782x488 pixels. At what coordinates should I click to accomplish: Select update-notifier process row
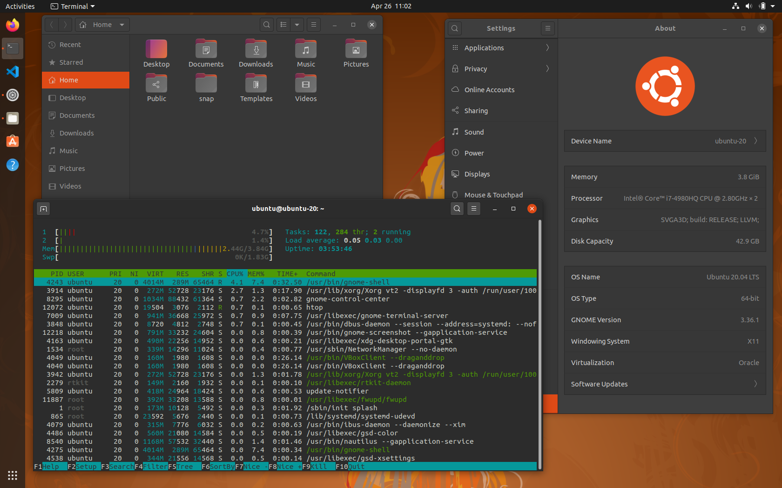coord(285,391)
